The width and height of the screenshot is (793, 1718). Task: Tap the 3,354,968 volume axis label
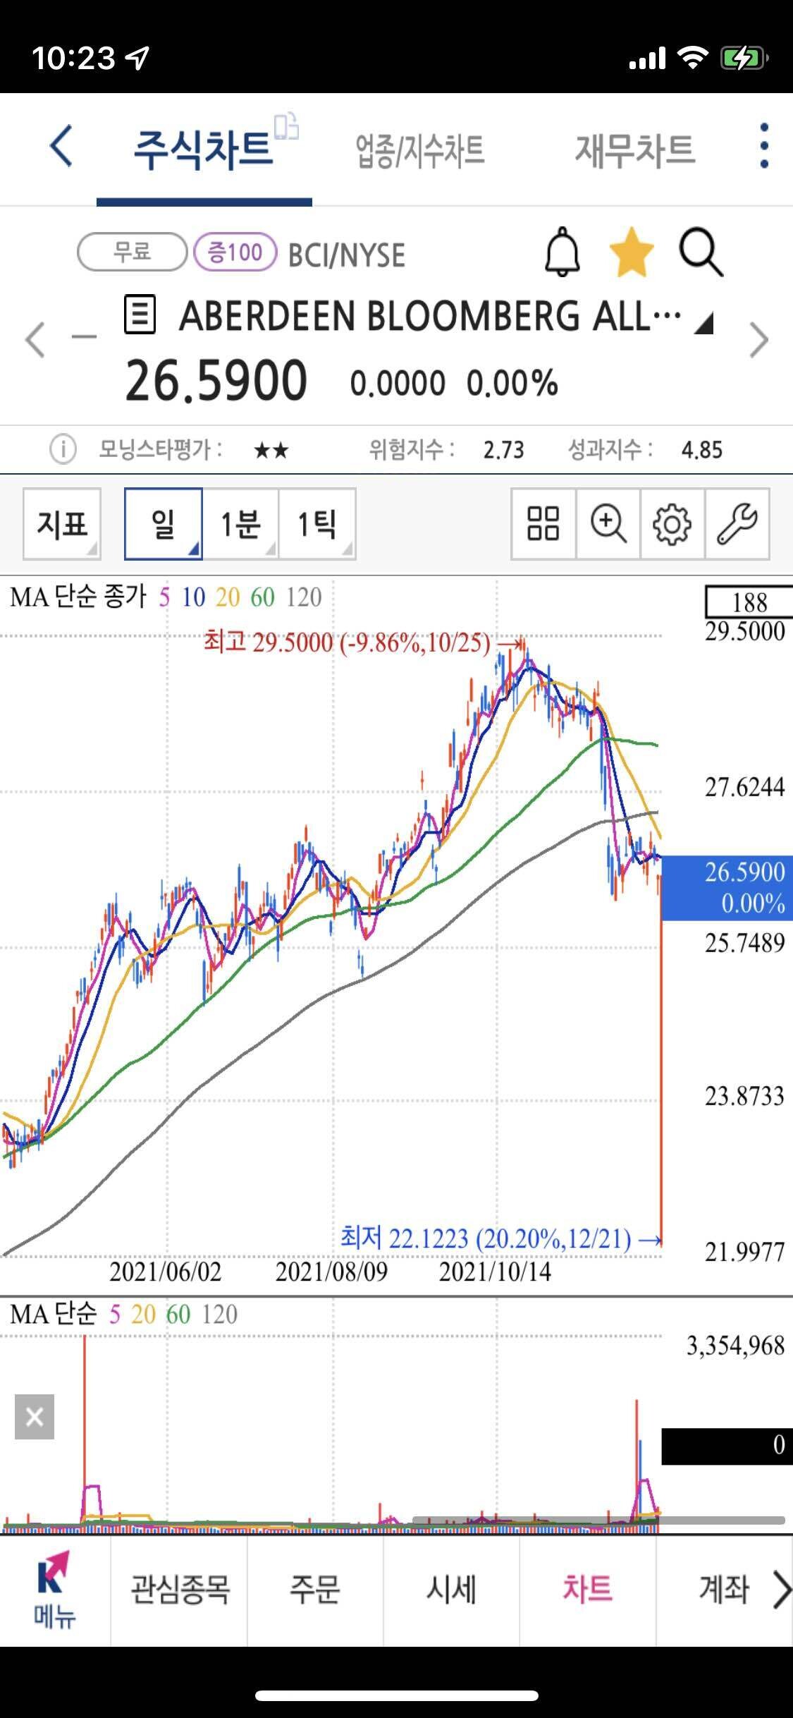(x=735, y=1346)
